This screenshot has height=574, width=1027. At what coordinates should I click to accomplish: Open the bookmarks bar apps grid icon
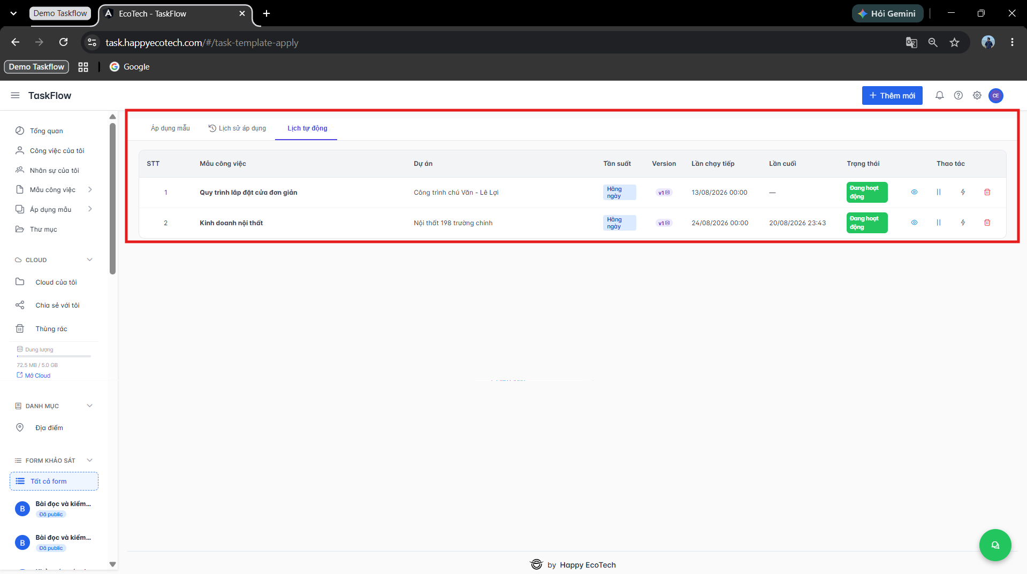(83, 67)
